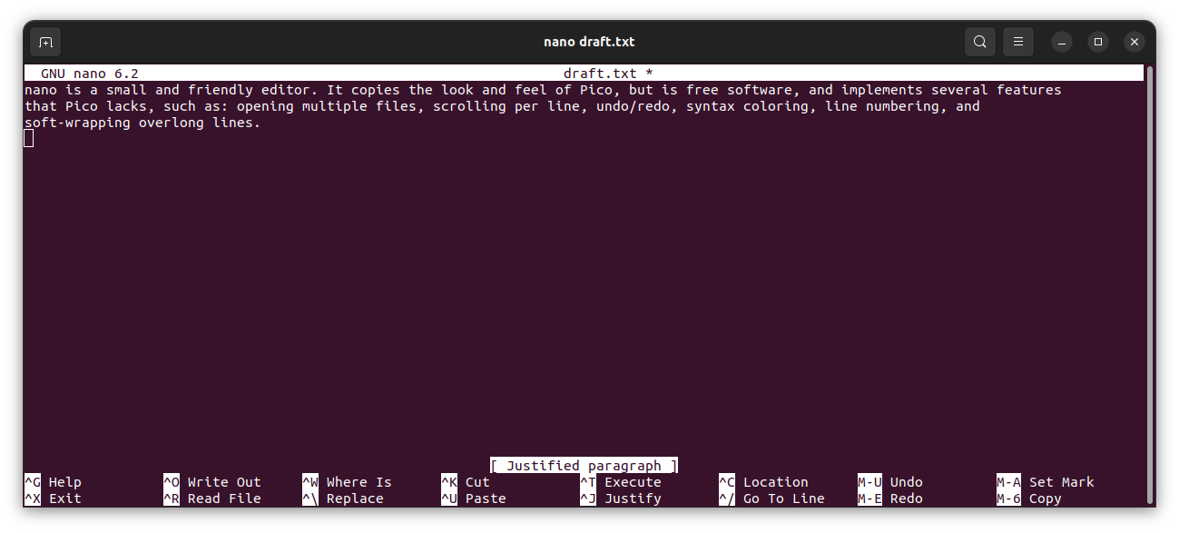Place cursor at the empty fourth line
1179x533 pixels.
pos(29,138)
